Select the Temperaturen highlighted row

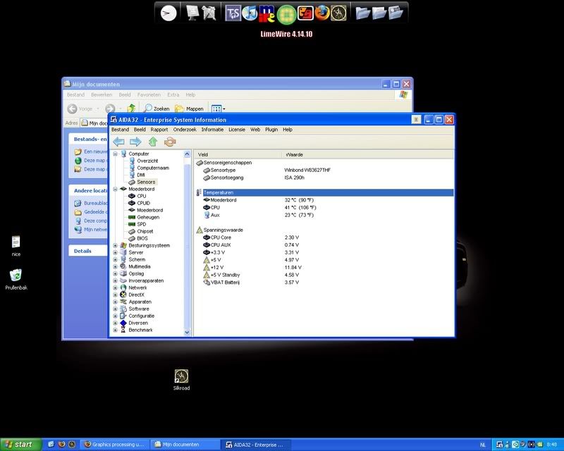click(325, 193)
